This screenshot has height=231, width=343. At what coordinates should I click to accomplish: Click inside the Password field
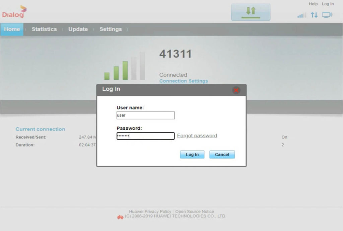[145, 136]
